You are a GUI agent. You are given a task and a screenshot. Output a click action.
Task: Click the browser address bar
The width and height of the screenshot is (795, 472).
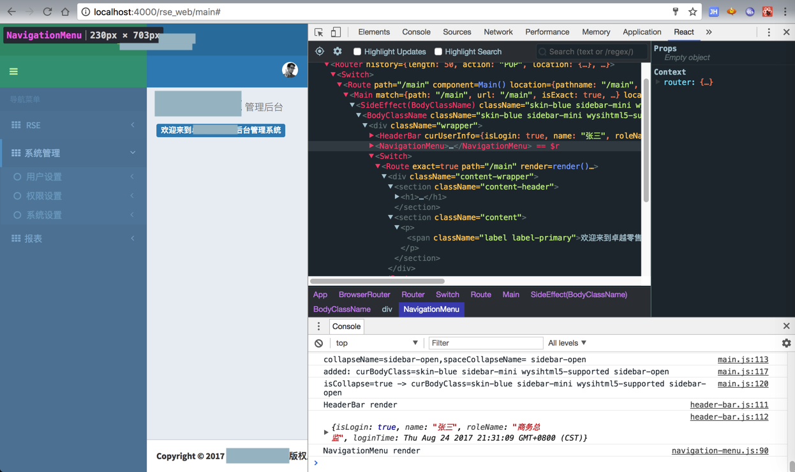click(x=376, y=11)
